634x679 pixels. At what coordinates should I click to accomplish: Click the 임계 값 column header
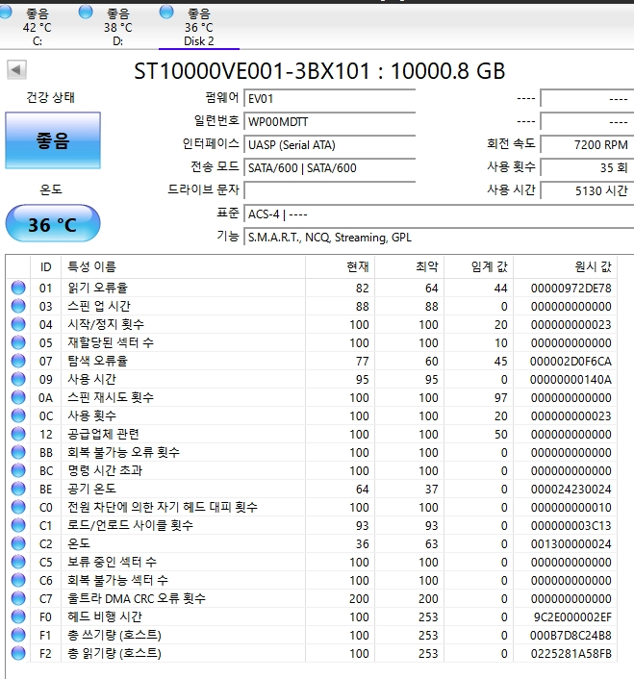click(478, 266)
